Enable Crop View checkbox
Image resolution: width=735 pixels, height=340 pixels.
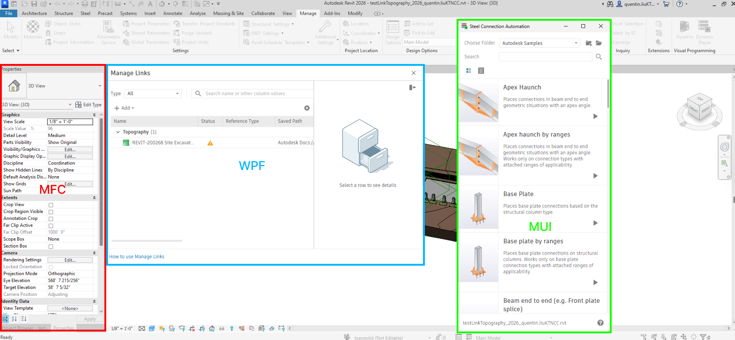pos(51,205)
